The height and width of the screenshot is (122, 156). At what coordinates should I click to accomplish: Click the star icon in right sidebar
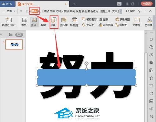click(151, 78)
